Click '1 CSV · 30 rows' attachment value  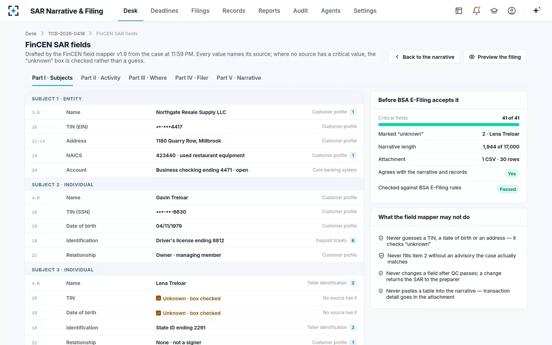coord(501,159)
